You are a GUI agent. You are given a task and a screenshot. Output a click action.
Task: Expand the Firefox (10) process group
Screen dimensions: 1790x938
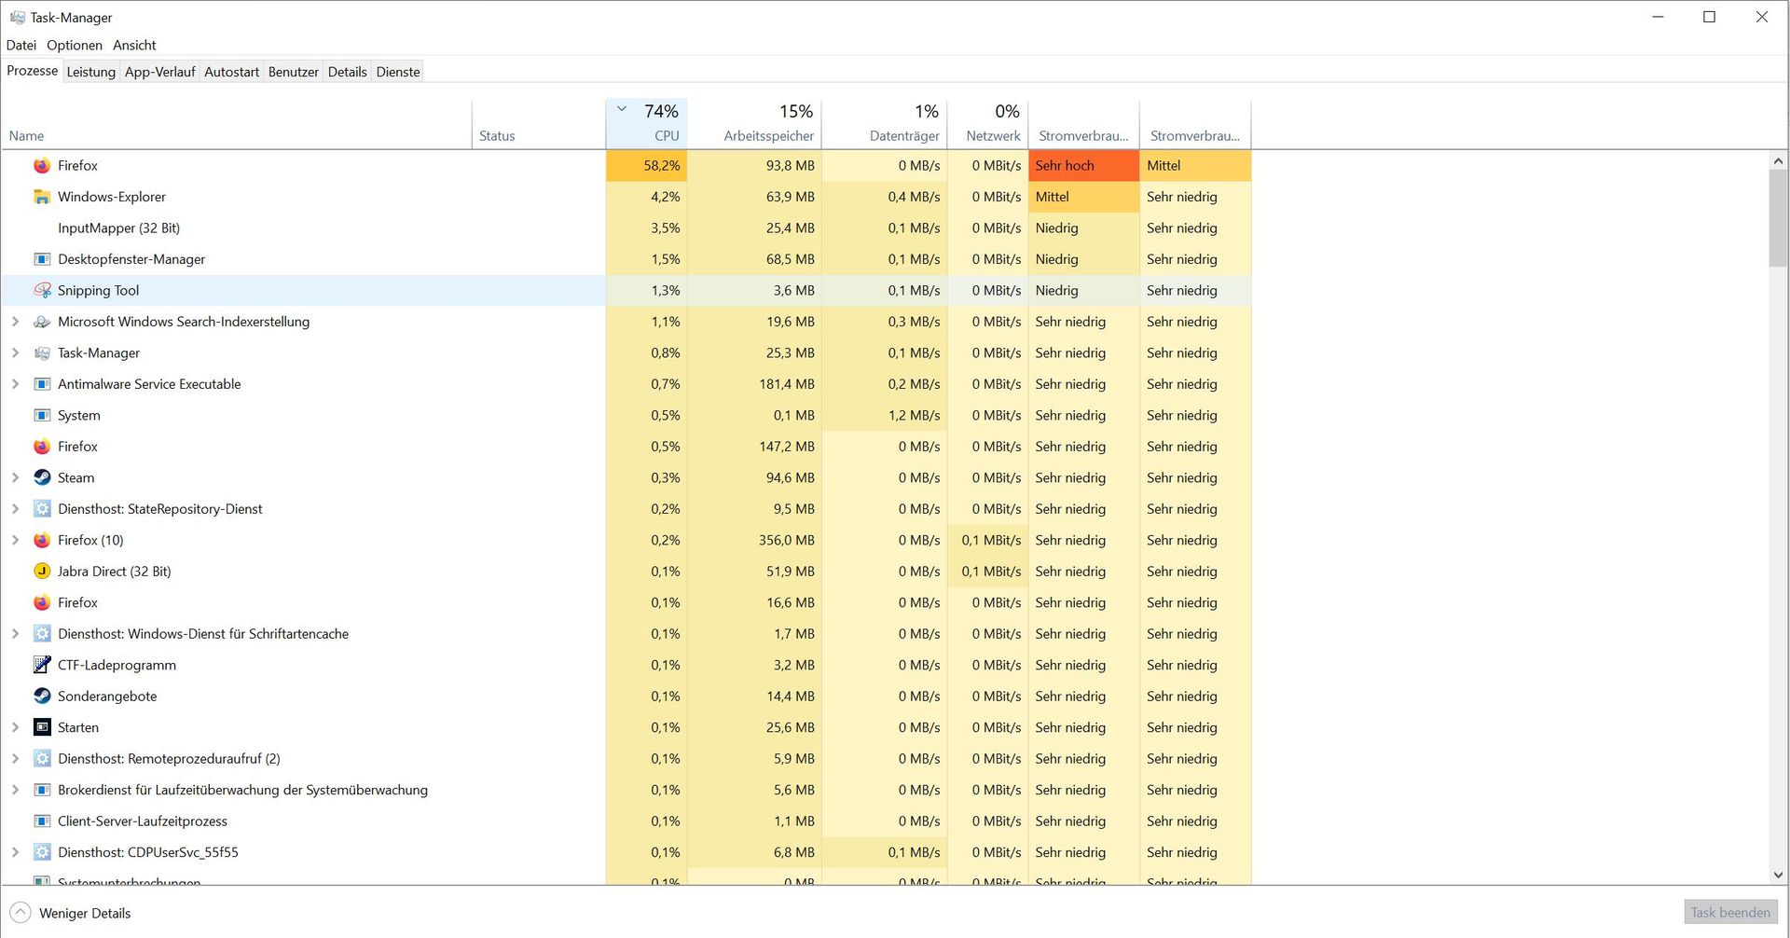pos(15,540)
